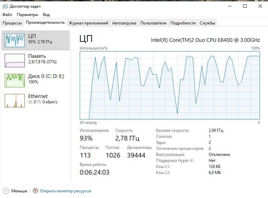Click the 39444 Дескрипторы count
Viewport: 268px width, 198px height.
click(136, 155)
